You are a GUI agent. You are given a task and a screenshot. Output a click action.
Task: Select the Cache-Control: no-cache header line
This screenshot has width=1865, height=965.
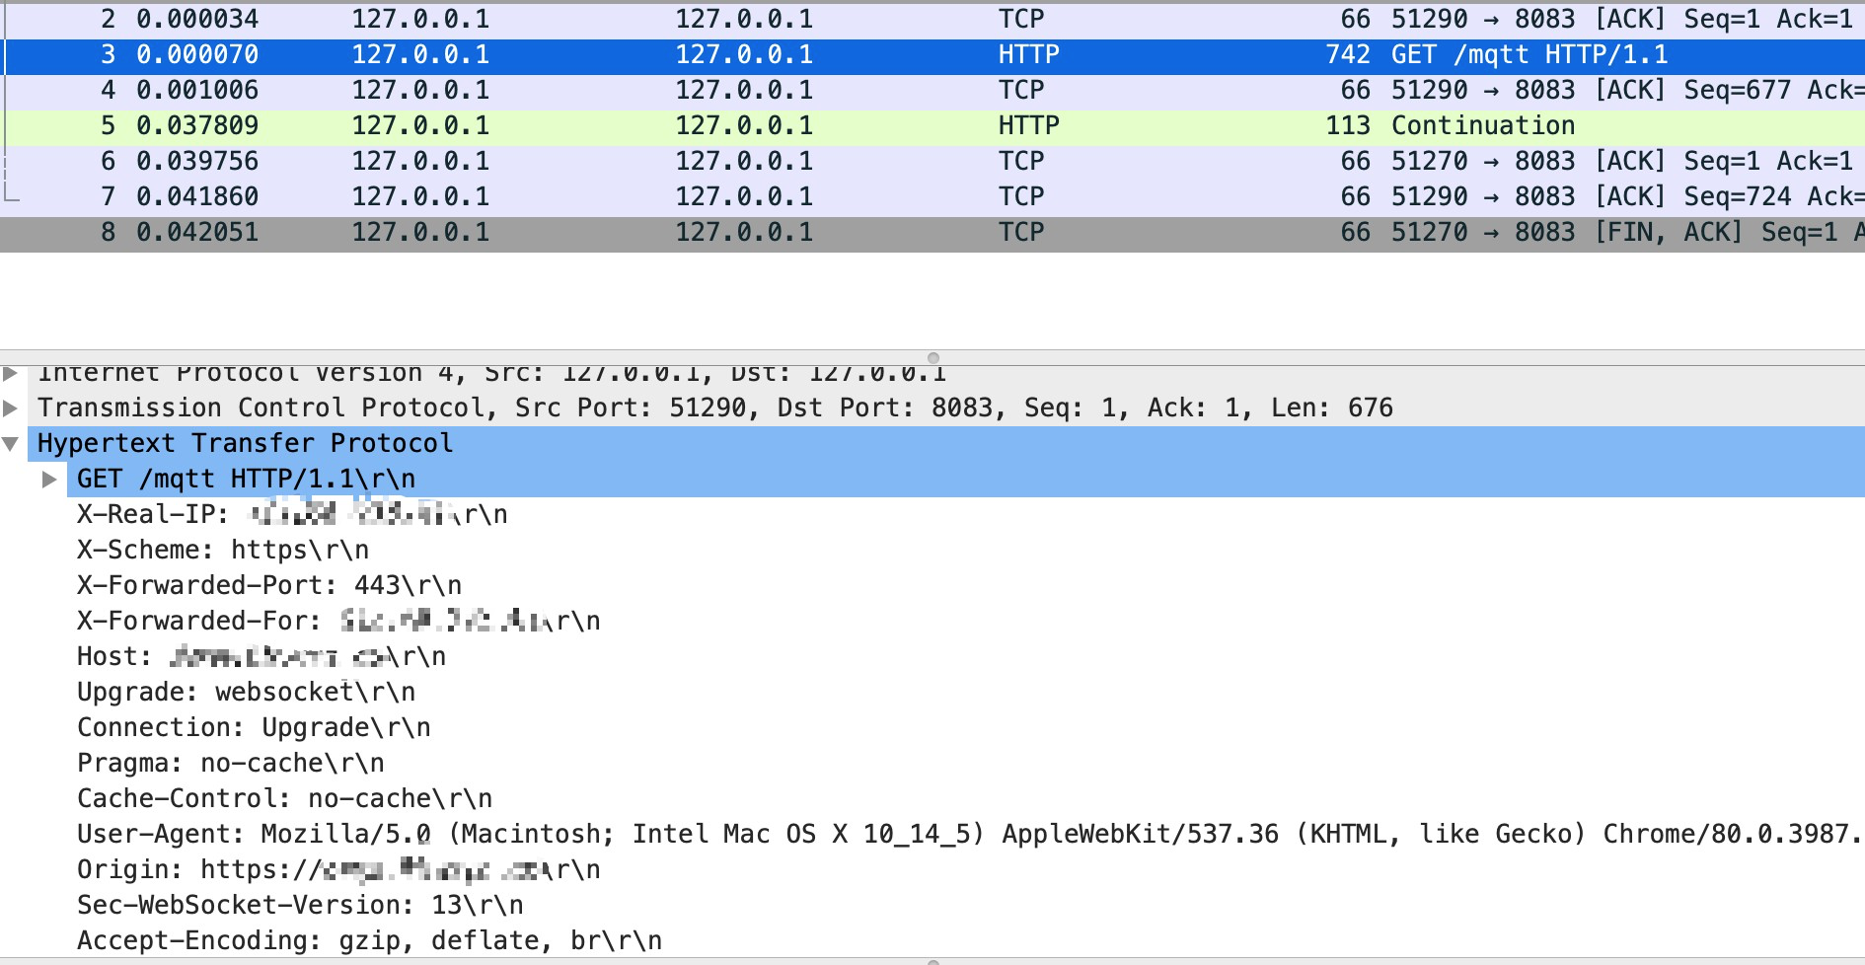point(284,798)
